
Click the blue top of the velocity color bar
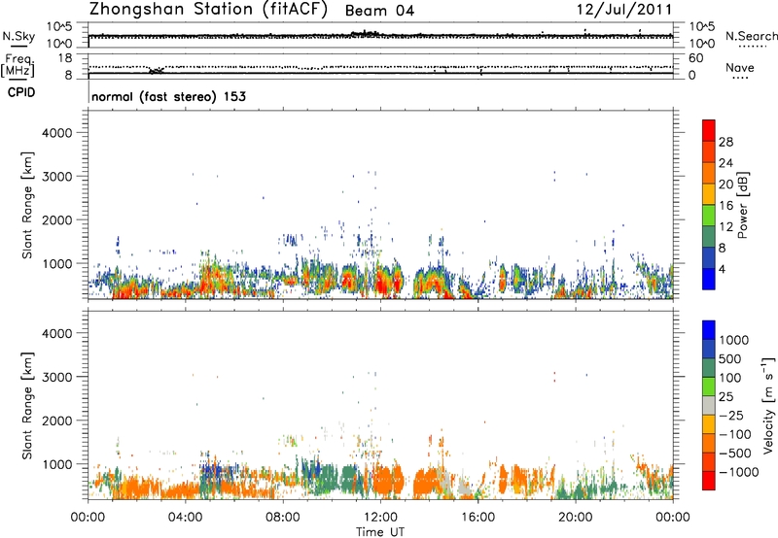click(709, 330)
